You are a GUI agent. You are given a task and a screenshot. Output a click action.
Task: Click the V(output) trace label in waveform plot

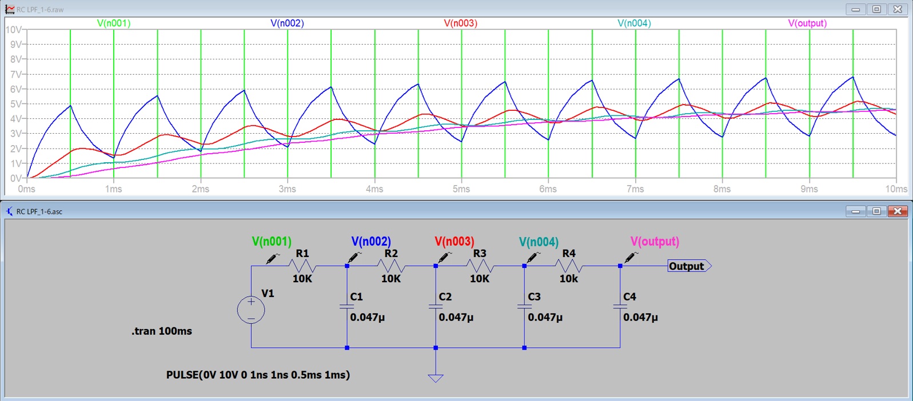(x=807, y=23)
